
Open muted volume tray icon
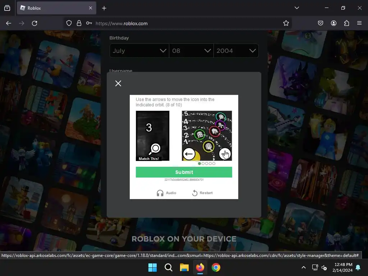(324, 267)
